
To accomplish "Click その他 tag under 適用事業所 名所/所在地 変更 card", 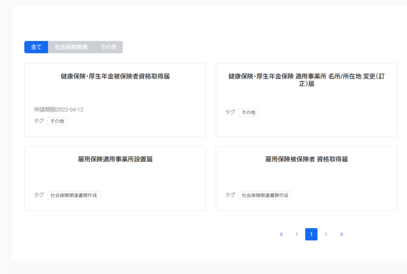I will click(x=248, y=113).
